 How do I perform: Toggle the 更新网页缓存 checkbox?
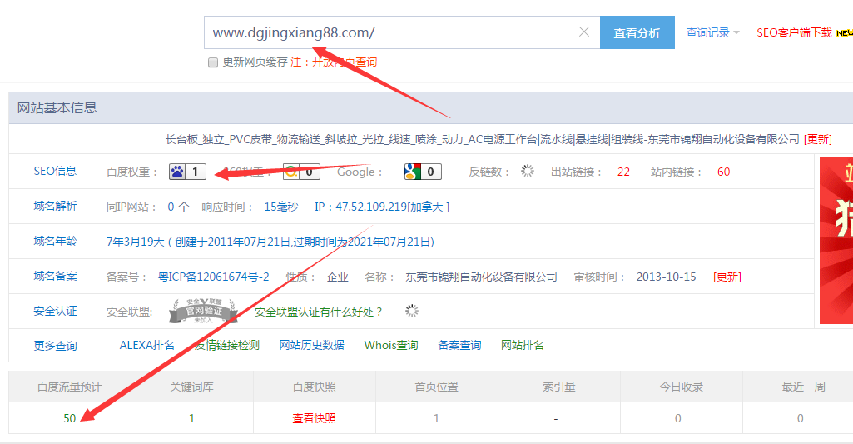click(x=213, y=62)
